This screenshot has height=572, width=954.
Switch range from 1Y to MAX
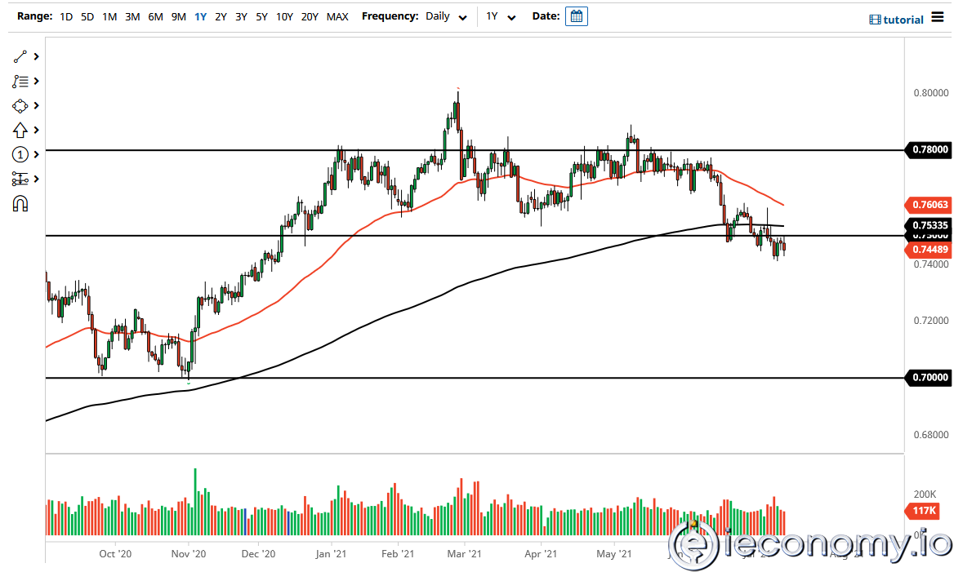click(337, 16)
